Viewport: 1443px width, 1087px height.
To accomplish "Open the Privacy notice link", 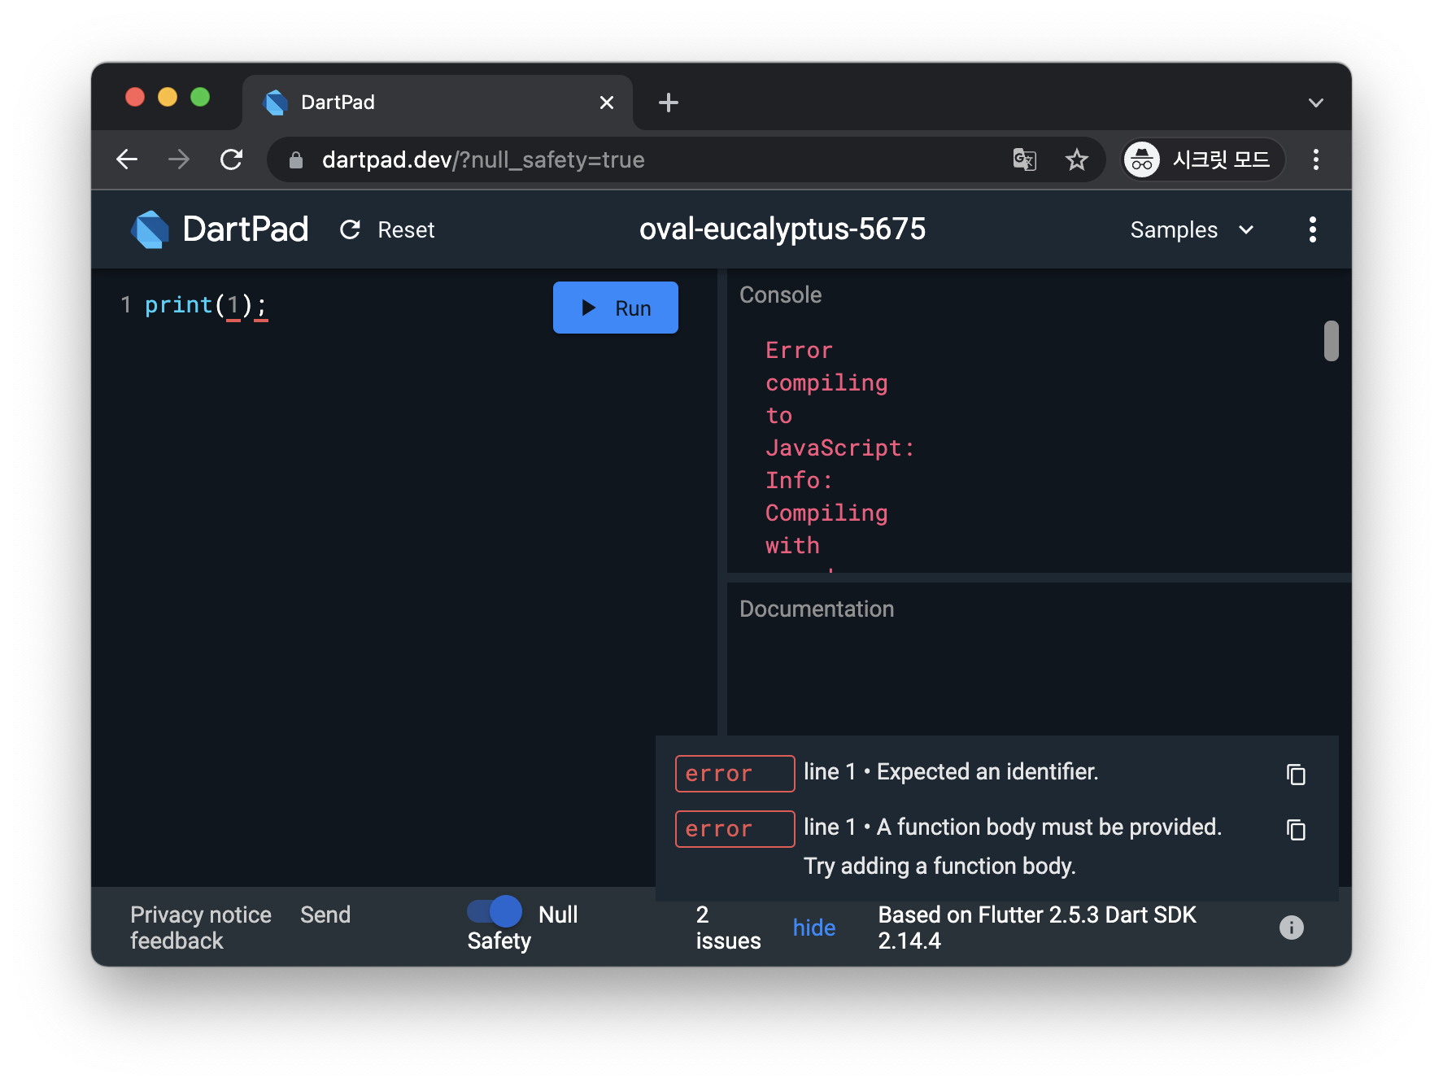I will (201, 915).
